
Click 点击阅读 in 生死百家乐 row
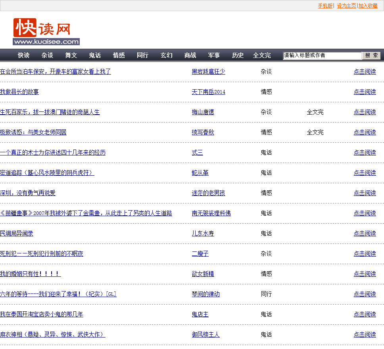pyautogui.click(x=365, y=112)
